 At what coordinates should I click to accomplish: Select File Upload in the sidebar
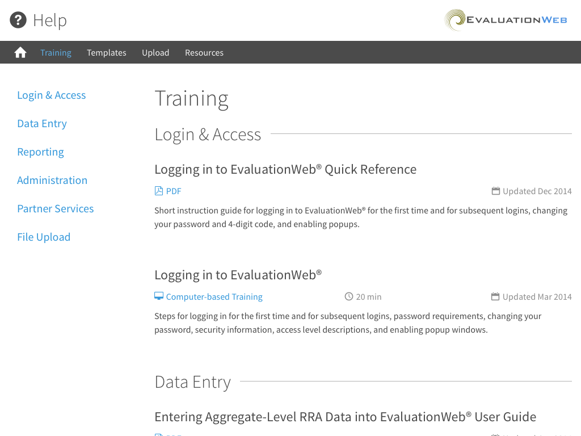(x=44, y=237)
